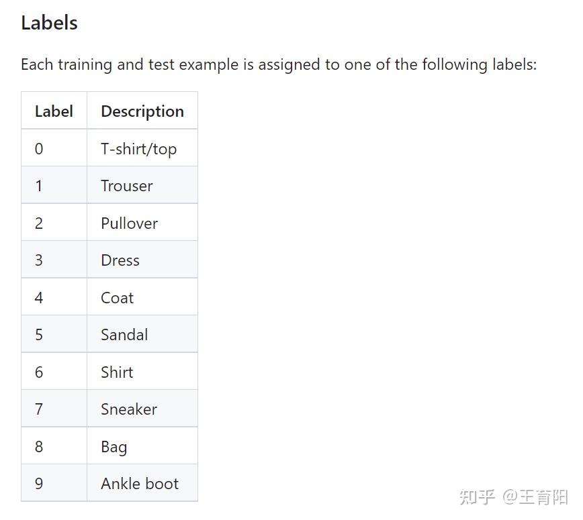Select label number 9 cell
Image resolution: width=583 pixels, height=520 pixels.
[39, 484]
